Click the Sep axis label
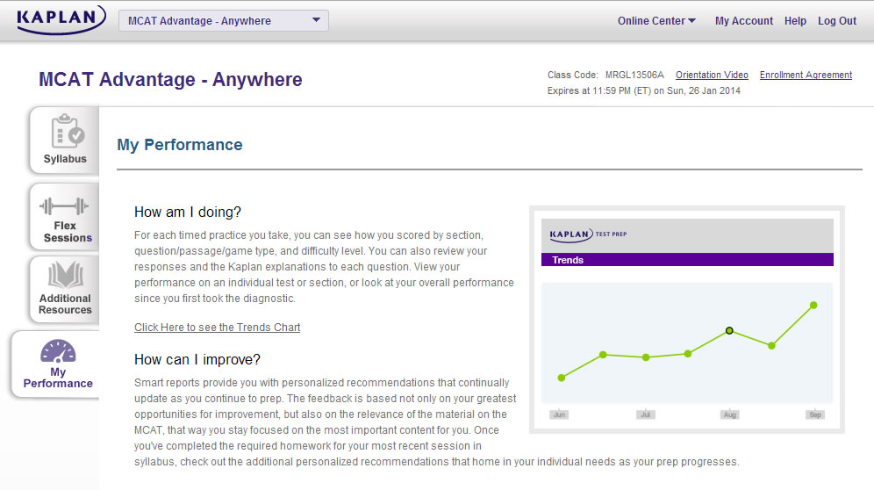 click(x=815, y=414)
